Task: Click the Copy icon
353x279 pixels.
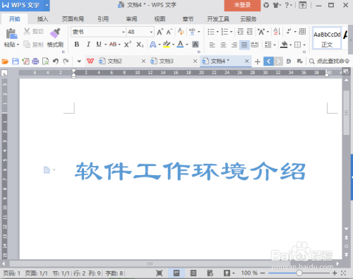Action: [27, 44]
